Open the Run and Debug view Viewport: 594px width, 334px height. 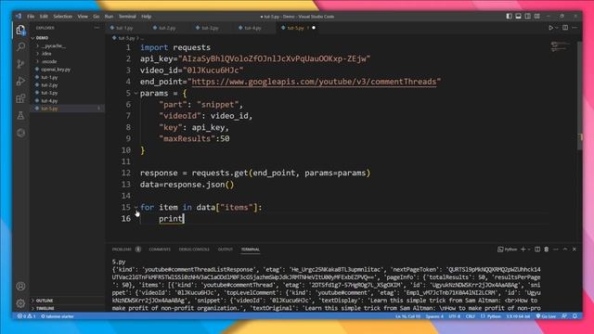coord(20,81)
